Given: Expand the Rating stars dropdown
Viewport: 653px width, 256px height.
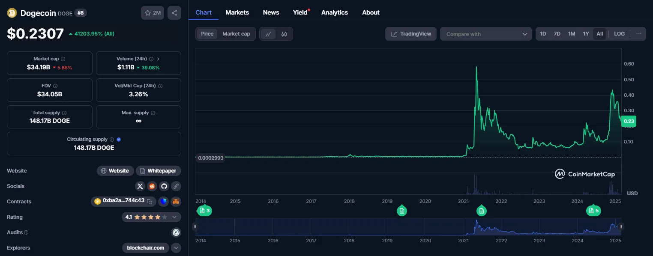Looking at the screenshot, I should click(x=174, y=217).
